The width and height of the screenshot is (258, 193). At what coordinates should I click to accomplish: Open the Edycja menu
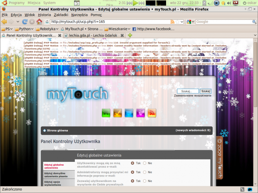16,15
